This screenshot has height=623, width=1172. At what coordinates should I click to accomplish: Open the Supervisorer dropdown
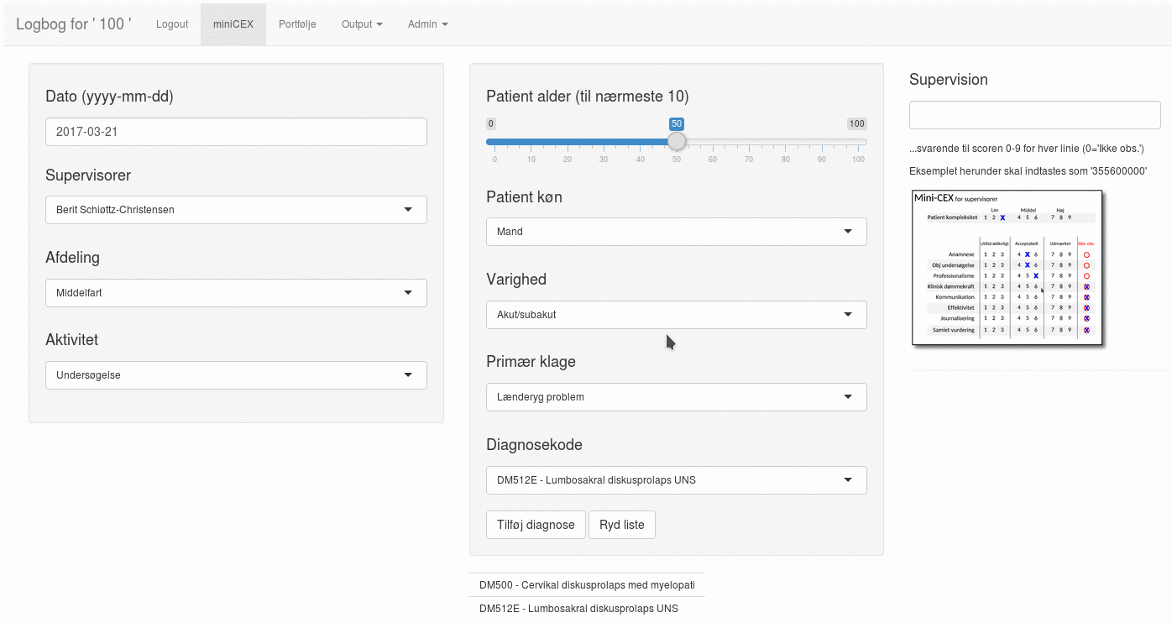pyautogui.click(x=236, y=210)
